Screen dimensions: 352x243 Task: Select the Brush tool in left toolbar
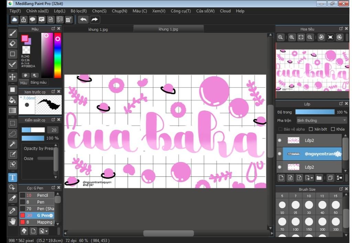click(x=12, y=33)
